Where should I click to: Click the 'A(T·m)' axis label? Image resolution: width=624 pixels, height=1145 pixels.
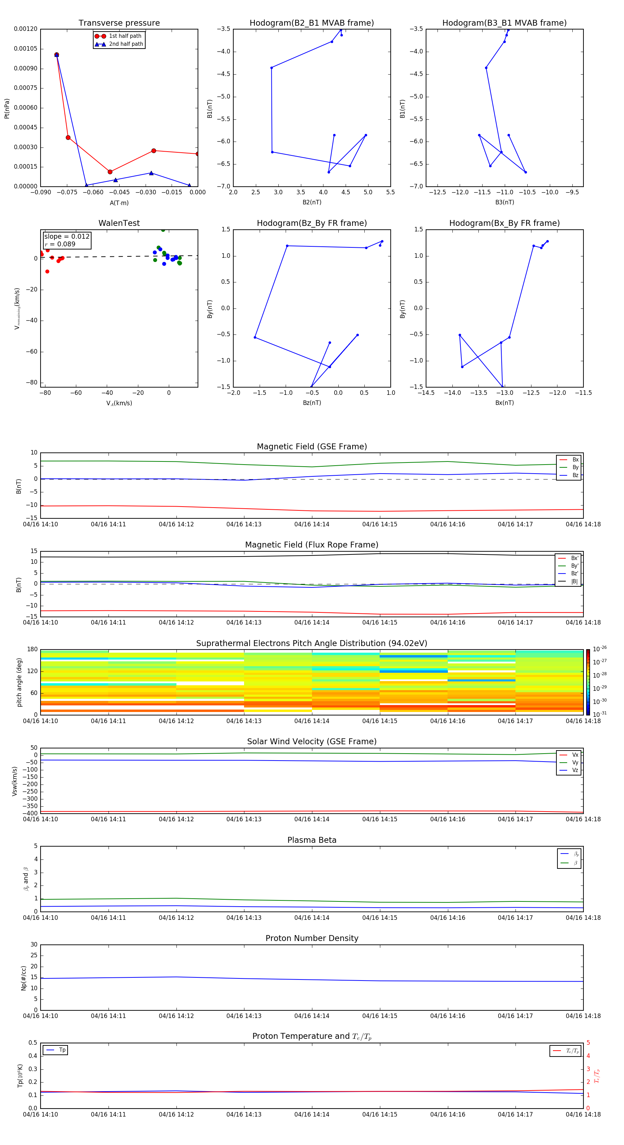[119, 203]
